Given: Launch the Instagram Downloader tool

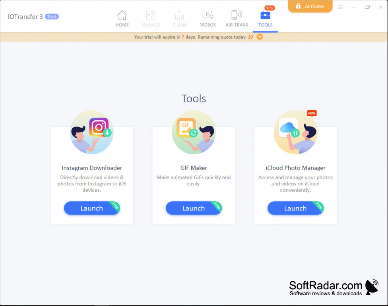Looking at the screenshot, I should [92, 208].
